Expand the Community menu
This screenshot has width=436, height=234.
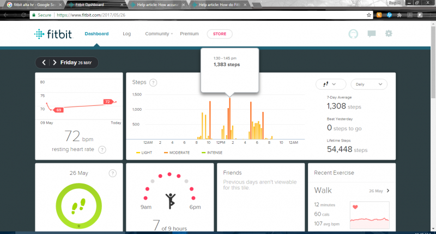click(159, 34)
